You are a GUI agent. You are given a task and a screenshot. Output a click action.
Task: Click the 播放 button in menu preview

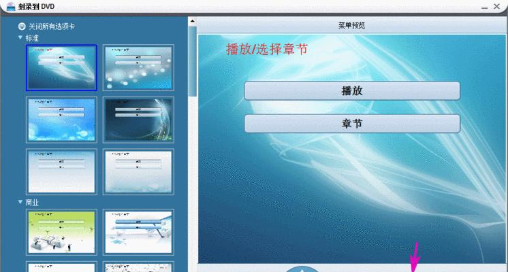click(352, 91)
